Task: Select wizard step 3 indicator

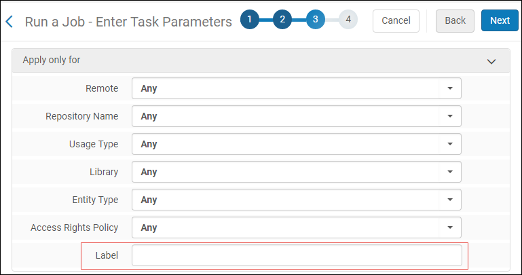Action: click(316, 20)
